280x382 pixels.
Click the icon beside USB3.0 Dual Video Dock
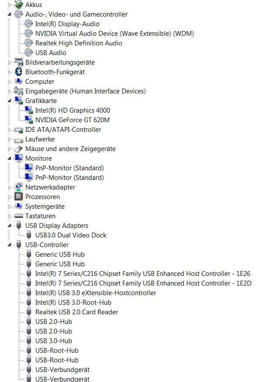(28, 235)
